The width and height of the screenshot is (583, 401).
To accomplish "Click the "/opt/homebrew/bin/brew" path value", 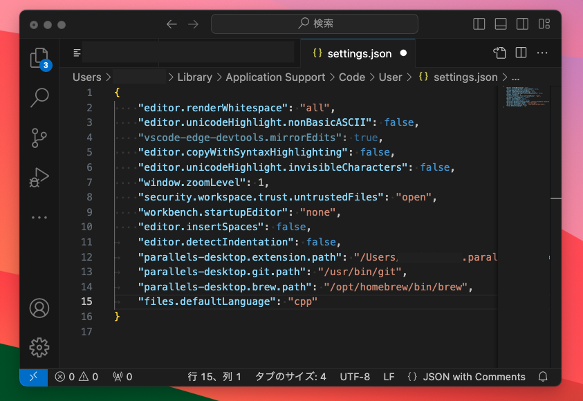I will point(396,287).
